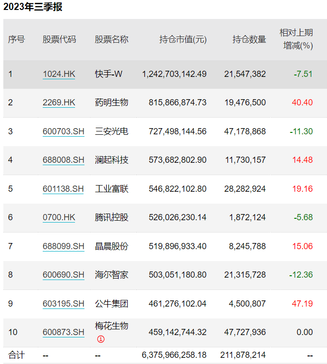
Task: Click the 相对上期增减(%) column header
Action: click(x=297, y=39)
